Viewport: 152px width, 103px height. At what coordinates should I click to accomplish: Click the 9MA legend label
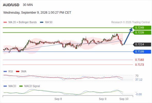pyautogui.click(x=24, y=72)
